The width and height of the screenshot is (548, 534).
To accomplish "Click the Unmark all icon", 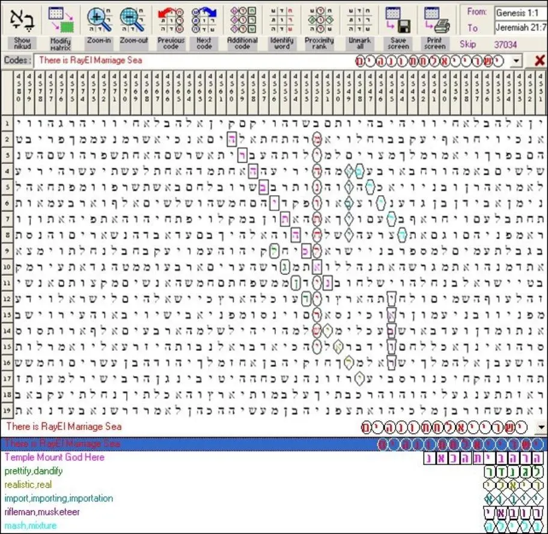I will pos(359,20).
